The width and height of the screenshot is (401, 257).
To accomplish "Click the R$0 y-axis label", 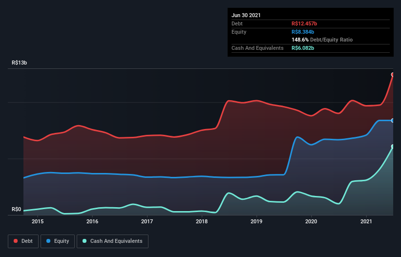I will pyautogui.click(x=17, y=209).
